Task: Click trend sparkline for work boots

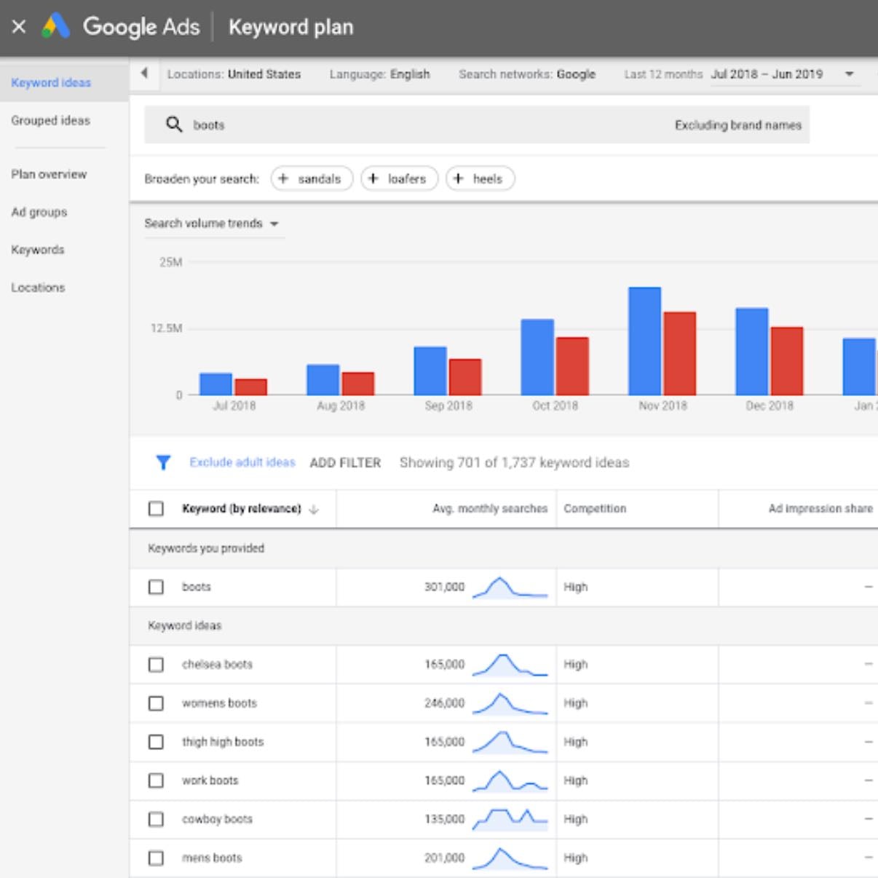Action: click(510, 780)
